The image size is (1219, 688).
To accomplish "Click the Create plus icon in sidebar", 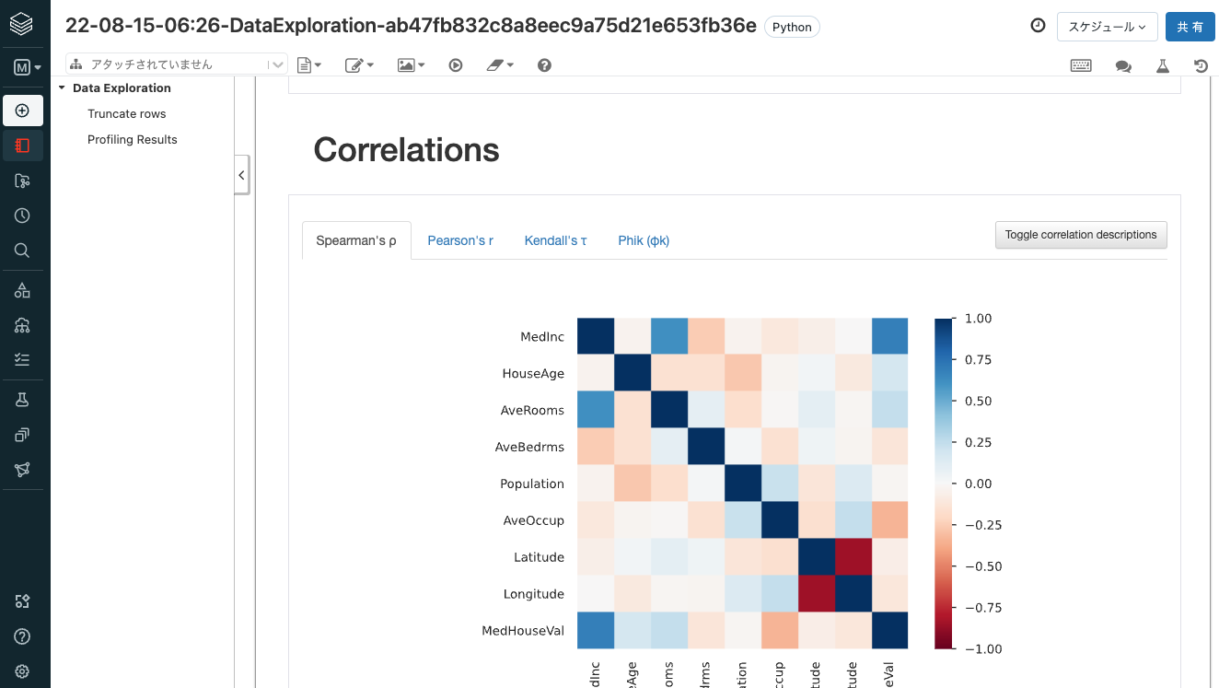I will point(23,111).
